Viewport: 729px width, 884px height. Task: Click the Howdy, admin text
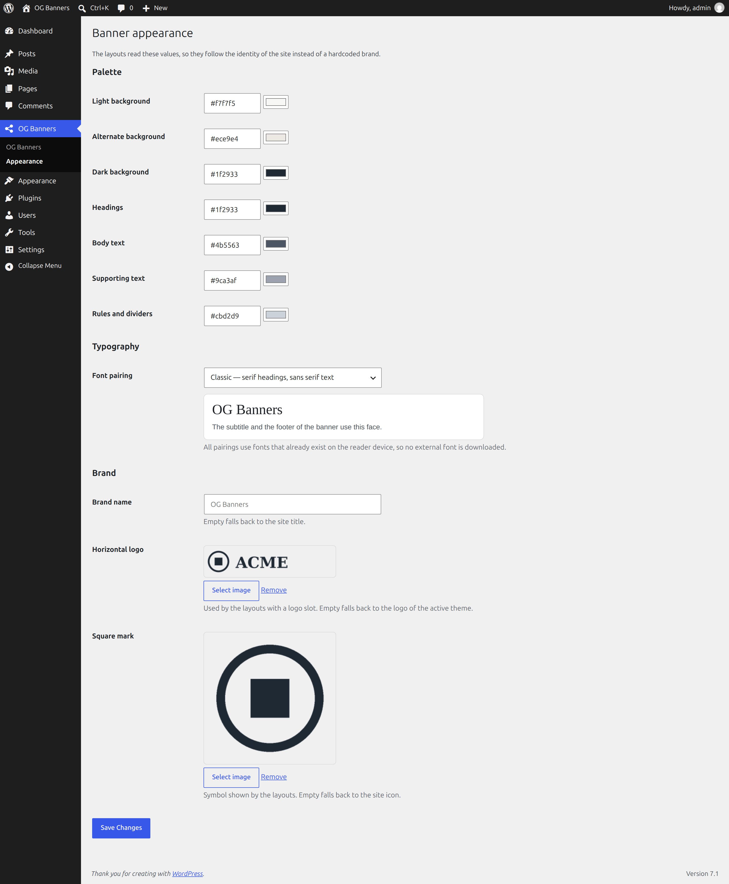point(690,8)
